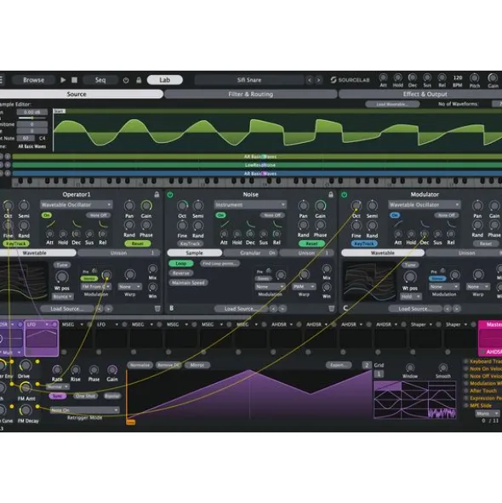Toggle LFO One Shot button
Image resolution: width=502 pixels, height=503 pixels.
85,396
